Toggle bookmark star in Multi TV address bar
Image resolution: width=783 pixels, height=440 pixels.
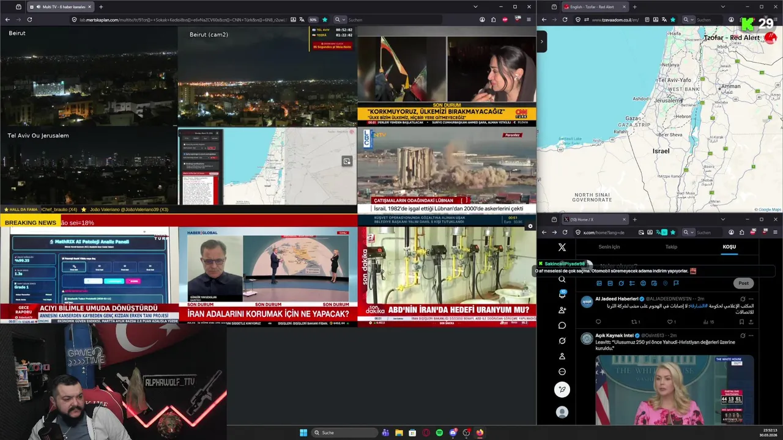point(324,20)
